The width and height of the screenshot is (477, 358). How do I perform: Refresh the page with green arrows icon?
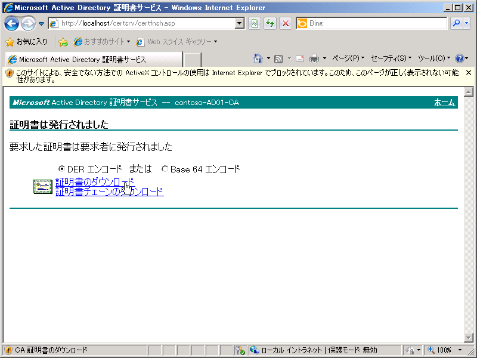270,23
